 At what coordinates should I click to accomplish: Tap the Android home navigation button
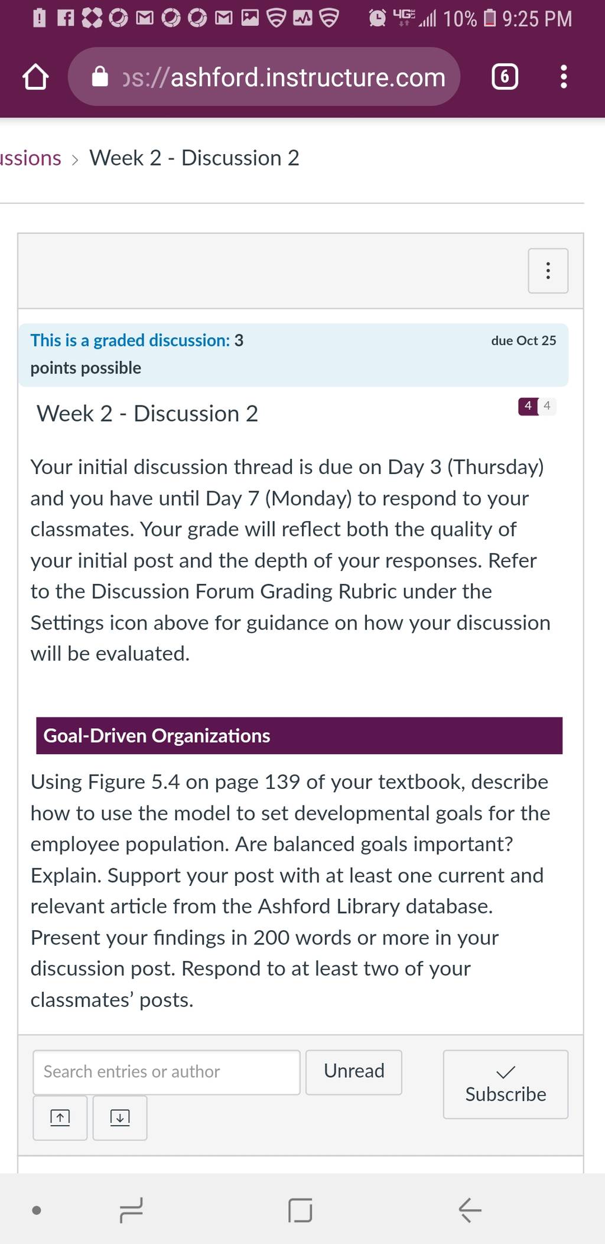[x=300, y=1210]
